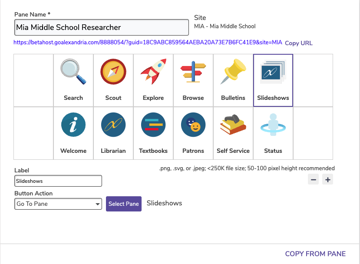The height and width of the screenshot is (264, 360).
Task: Click the Bulletins pushpin icon
Action: click(233, 72)
